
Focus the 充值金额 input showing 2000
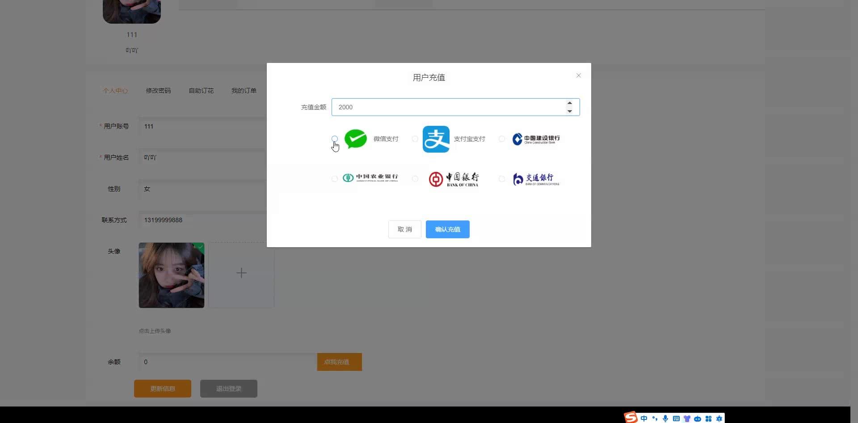[456, 107]
